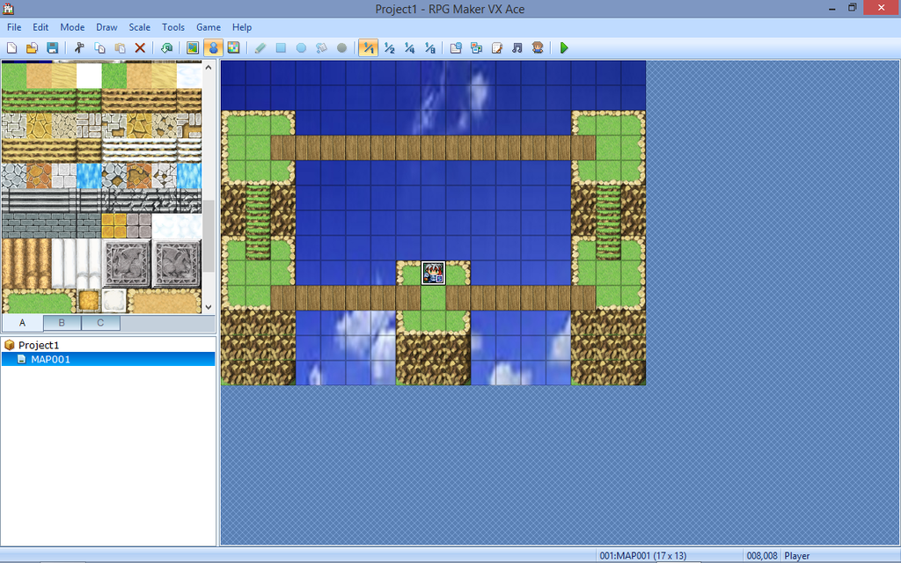Open the Character Generator face icon
901x563 pixels.
tap(537, 48)
